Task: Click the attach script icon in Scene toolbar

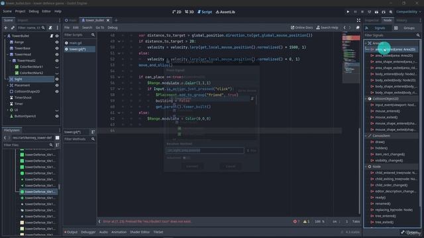Action: coord(50,28)
